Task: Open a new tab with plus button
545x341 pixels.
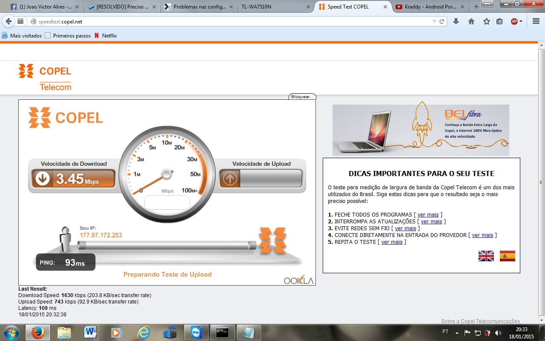Action: (x=476, y=7)
